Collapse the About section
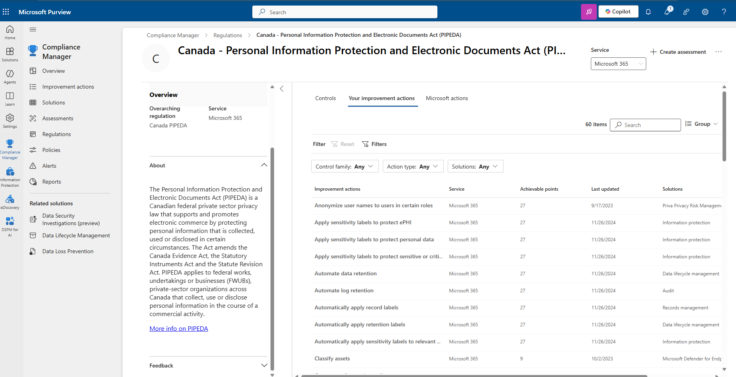736x377 pixels. click(264, 165)
